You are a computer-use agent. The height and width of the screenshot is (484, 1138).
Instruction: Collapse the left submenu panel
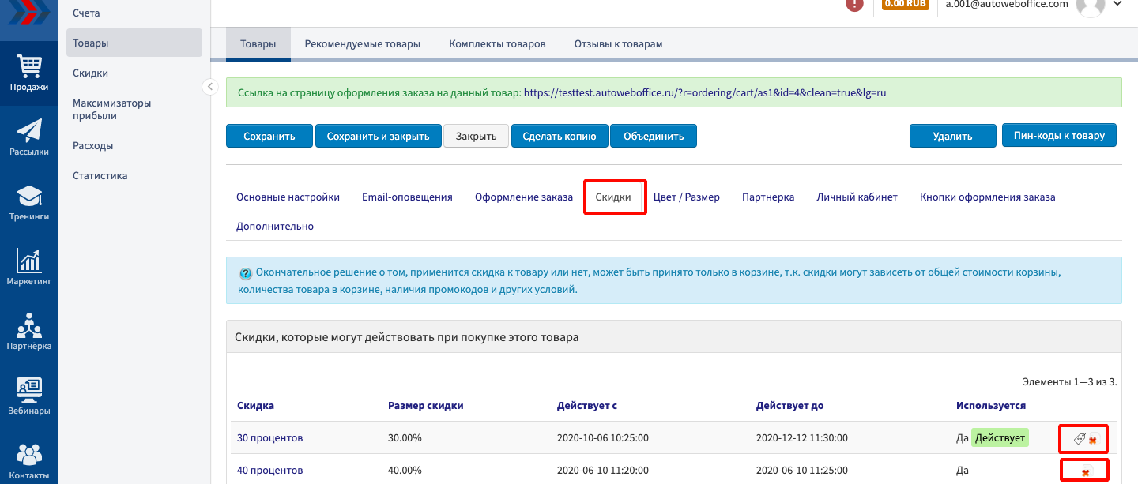(x=210, y=87)
